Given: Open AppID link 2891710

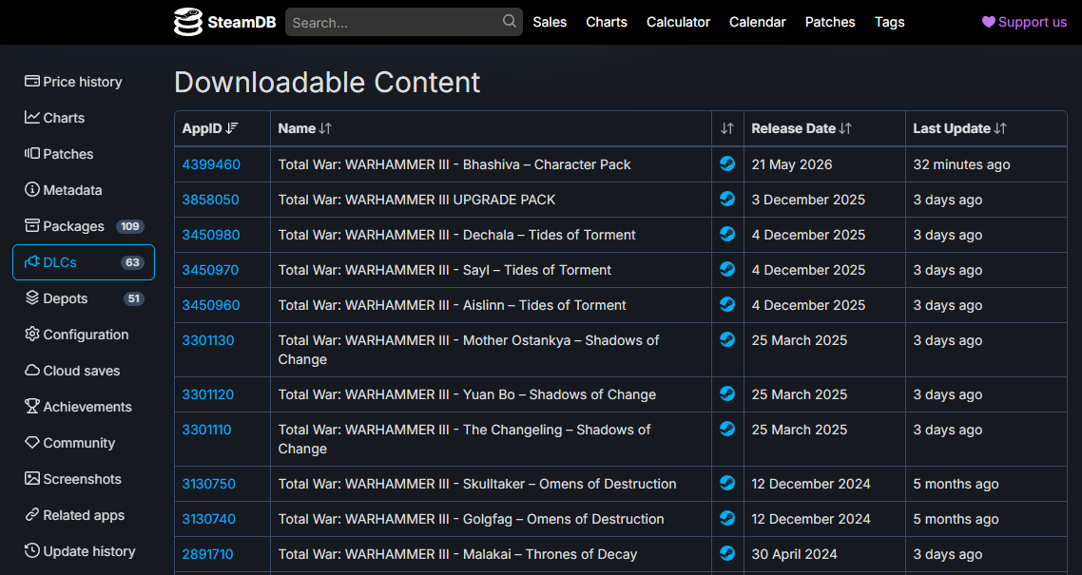Looking at the screenshot, I should [x=207, y=554].
